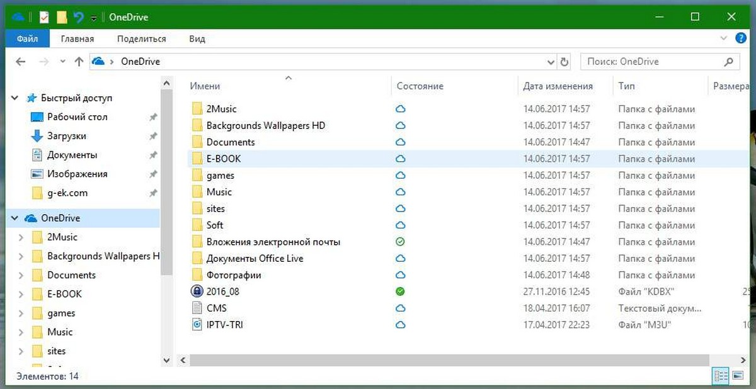Select Загрузки in navigation pane

pyautogui.click(x=67, y=136)
